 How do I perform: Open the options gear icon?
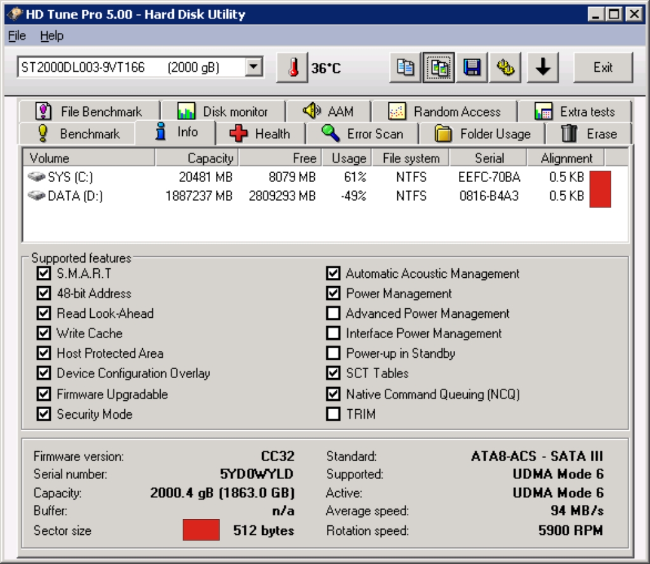[505, 67]
